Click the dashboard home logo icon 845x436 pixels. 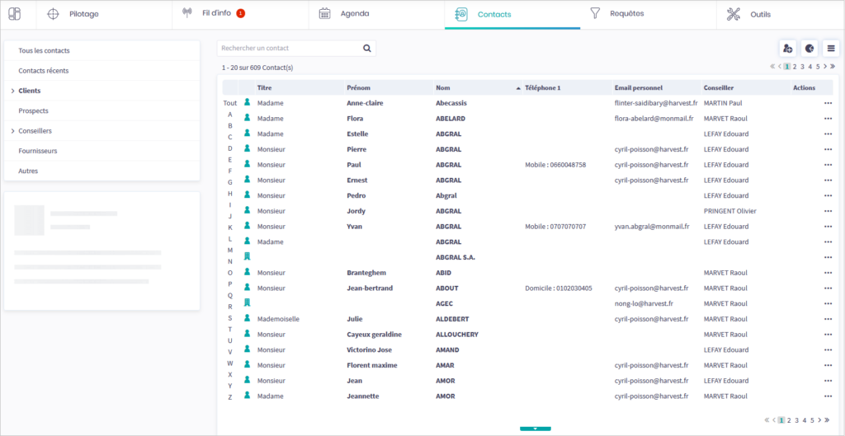(15, 14)
